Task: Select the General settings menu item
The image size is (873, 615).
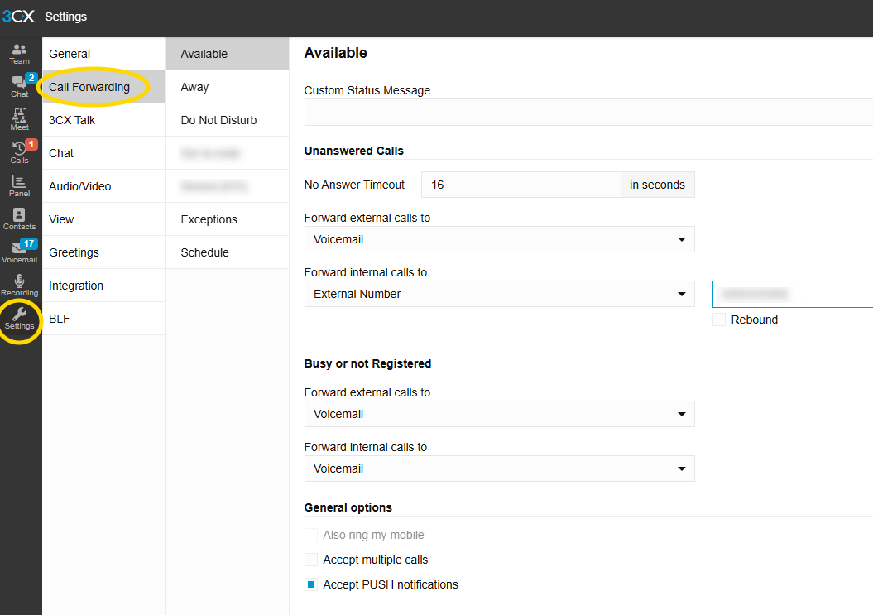Action: click(104, 54)
